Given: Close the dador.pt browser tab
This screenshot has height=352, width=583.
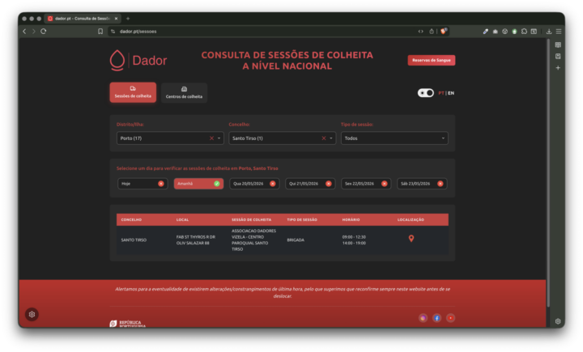Looking at the screenshot, I should coord(116,19).
